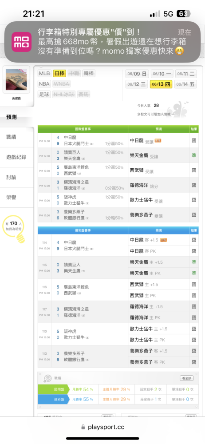Choose the 06/14 五 date
The image size is (205, 444).
pyautogui.click(x=186, y=84)
